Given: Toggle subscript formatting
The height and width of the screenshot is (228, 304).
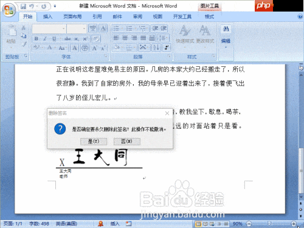Looking at the screenshot, I should (76, 39).
